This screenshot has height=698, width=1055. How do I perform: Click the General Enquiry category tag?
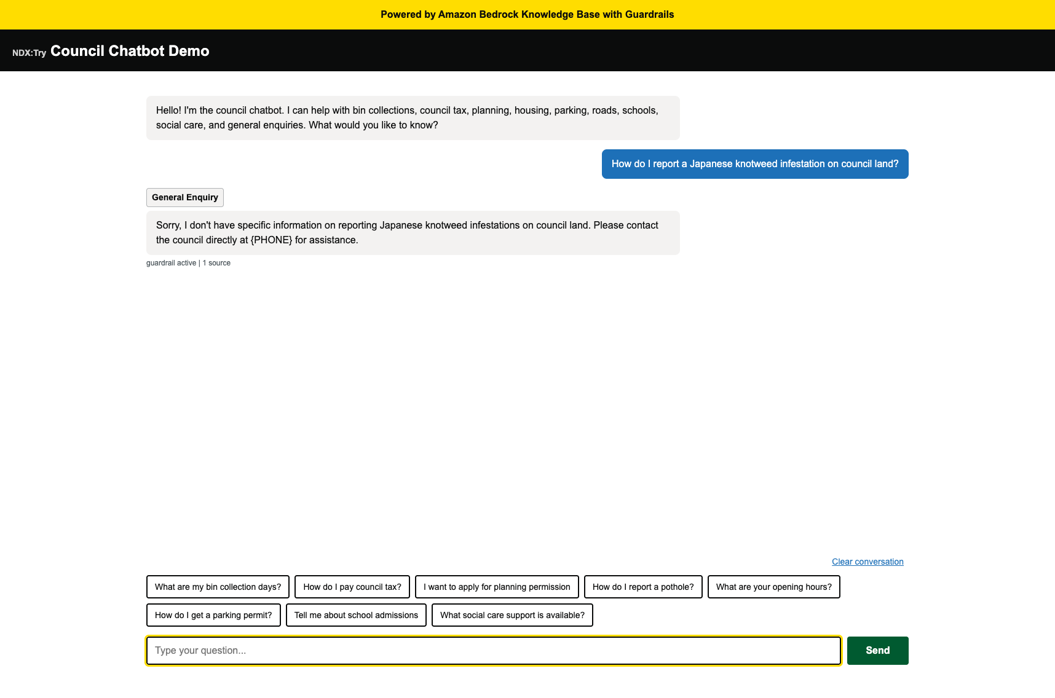point(185,197)
